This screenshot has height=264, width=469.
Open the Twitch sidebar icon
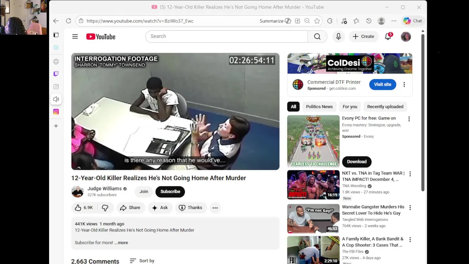pos(56,74)
